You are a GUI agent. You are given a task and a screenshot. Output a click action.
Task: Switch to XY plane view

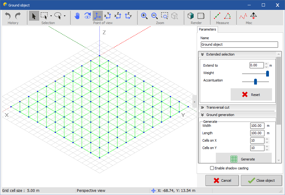[x=108, y=16]
